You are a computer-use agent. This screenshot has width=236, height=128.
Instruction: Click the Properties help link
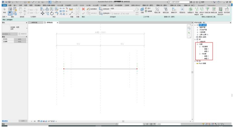(5, 121)
